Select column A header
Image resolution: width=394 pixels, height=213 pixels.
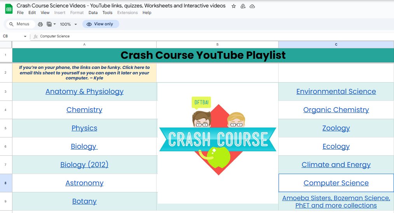click(x=84, y=44)
